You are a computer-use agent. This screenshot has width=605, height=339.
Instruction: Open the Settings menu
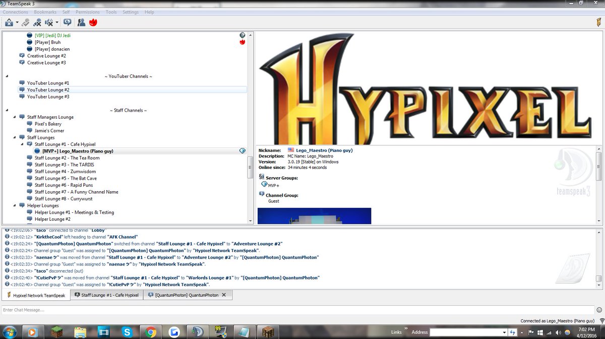131,12
